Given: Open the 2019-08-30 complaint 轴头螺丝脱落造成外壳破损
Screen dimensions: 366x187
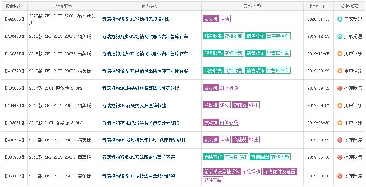Looking at the screenshot, I should [141, 123].
